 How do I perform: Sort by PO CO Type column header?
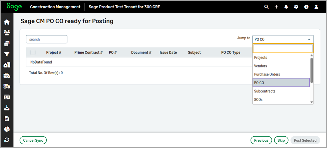tap(231, 53)
